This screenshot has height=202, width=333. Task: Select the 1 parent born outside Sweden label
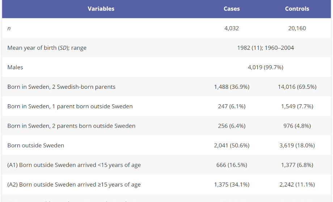[x=70, y=106]
